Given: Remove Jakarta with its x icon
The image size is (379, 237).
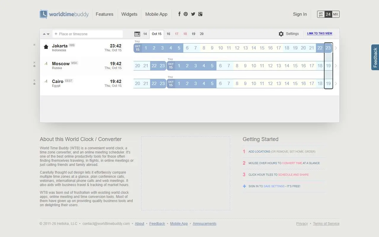Looking at the screenshot, I should pos(34,45).
